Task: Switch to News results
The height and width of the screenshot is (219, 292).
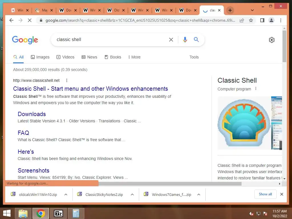Action: tap(89, 57)
